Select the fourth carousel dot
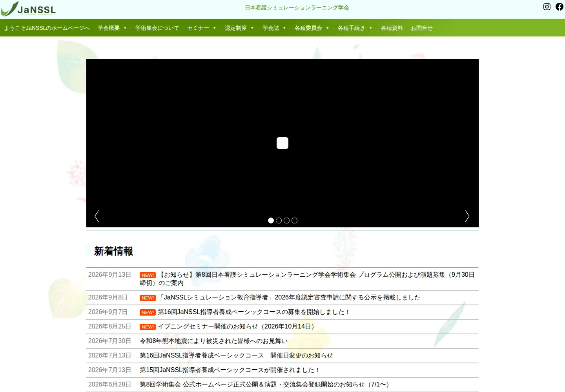The width and height of the screenshot is (565, 392). (294, 221)
